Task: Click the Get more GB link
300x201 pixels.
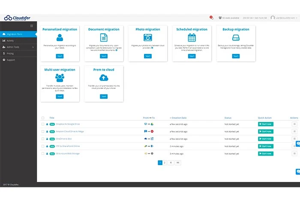Action: click(x=261, y=18)
